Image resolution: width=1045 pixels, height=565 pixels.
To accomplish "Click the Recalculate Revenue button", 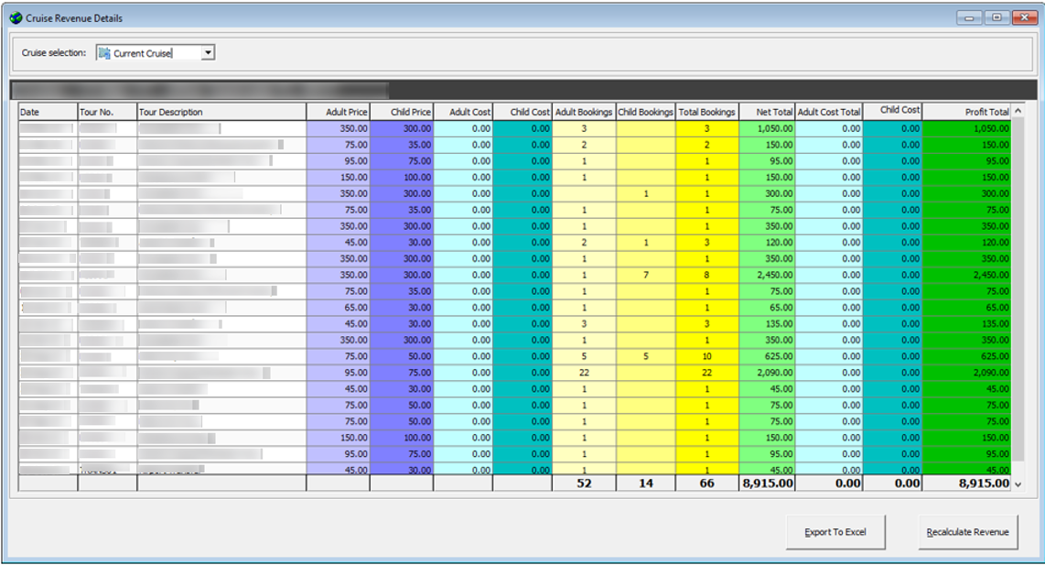I will click(969, 531).
